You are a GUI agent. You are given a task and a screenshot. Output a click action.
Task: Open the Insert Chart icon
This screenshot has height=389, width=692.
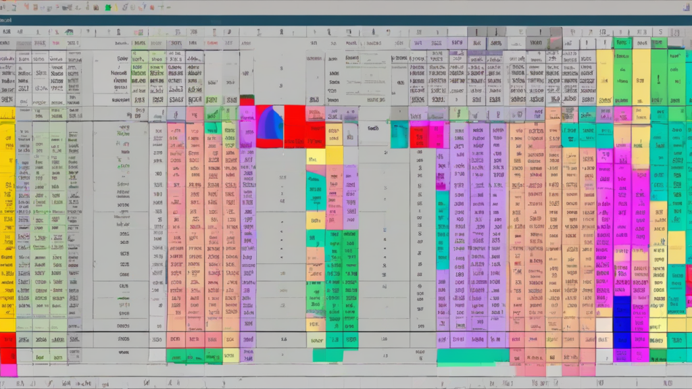point(108,7)
